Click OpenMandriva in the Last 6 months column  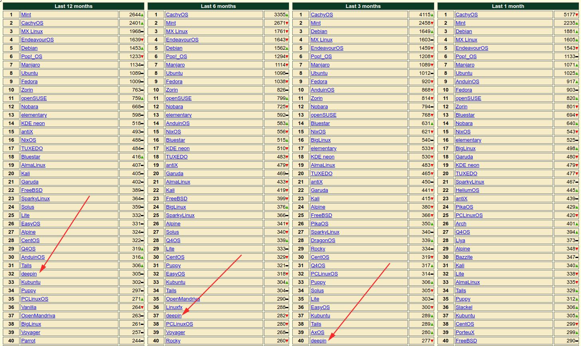click(183, 299)
